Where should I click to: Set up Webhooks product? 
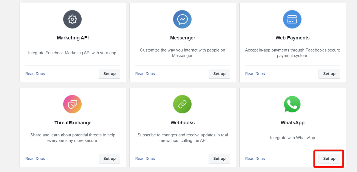click(x=219, y=159)
